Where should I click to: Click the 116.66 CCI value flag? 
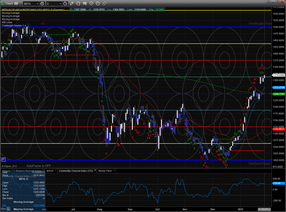[x=279, y=183]
